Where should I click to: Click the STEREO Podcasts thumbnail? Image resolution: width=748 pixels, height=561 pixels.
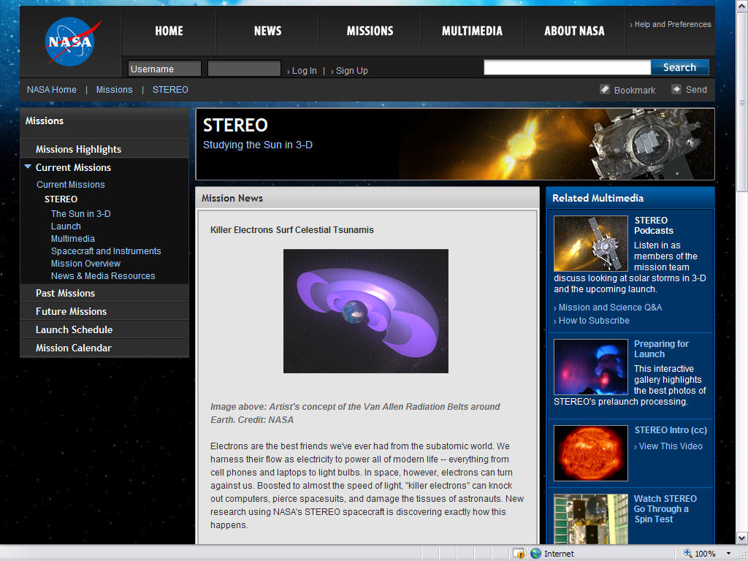590,243
